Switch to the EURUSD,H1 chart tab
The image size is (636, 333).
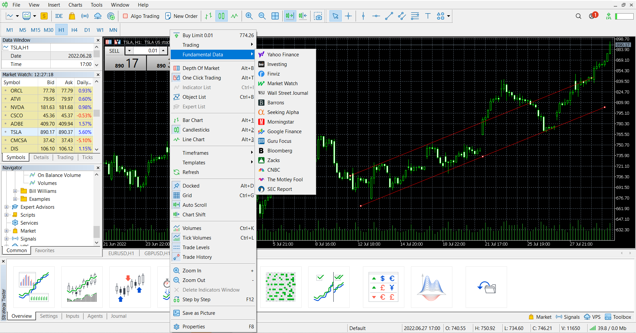[x=121, y=253]
